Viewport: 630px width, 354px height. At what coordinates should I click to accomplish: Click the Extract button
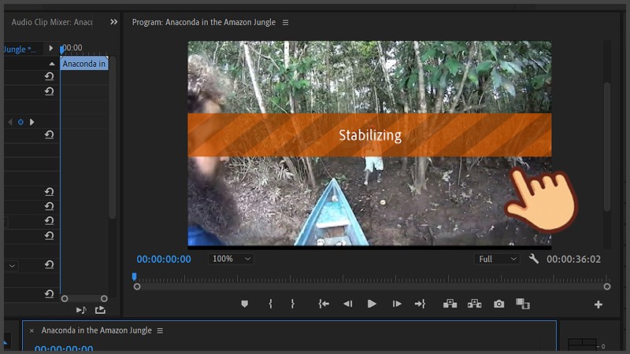pos(475,304)
